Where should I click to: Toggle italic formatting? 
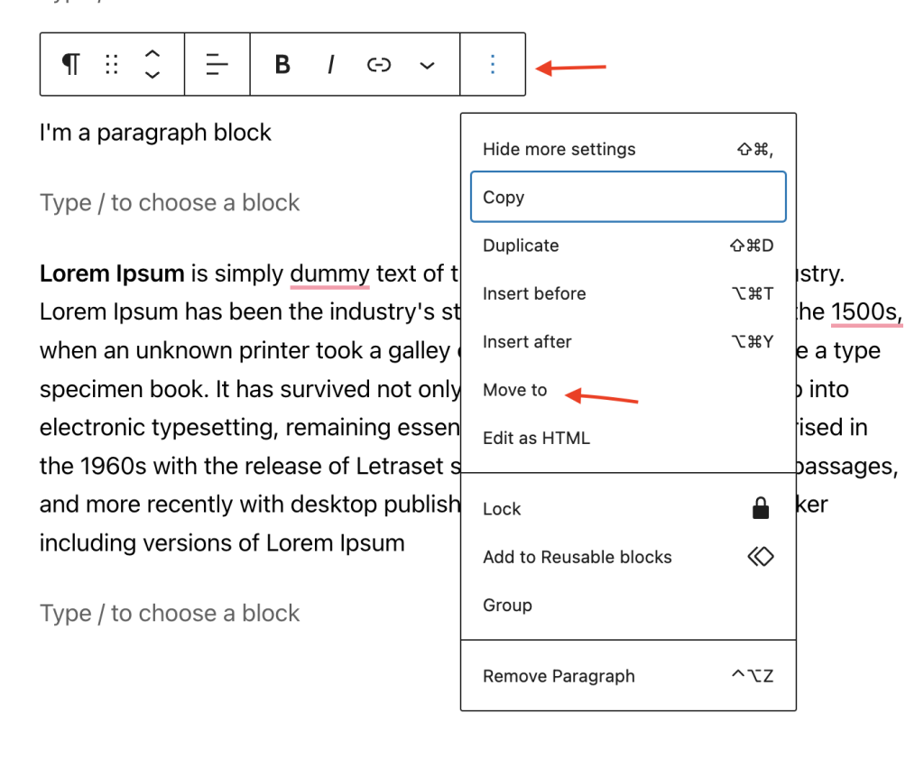(330, 64)
